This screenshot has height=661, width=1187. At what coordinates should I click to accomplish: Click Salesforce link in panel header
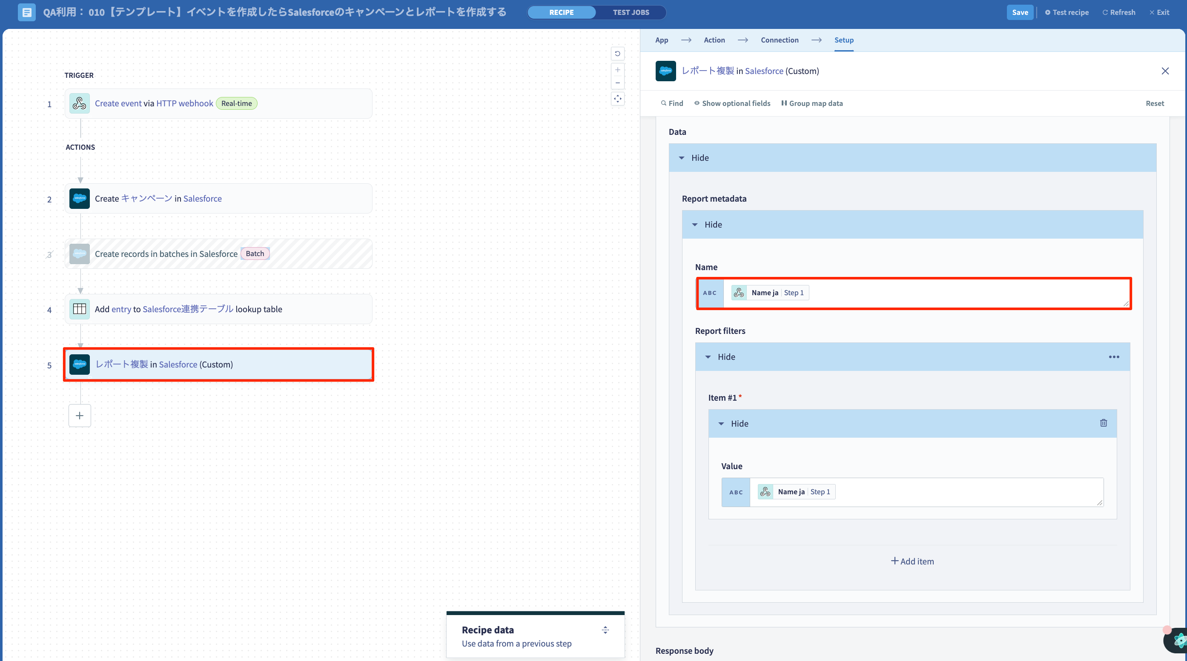coord(764,71)
